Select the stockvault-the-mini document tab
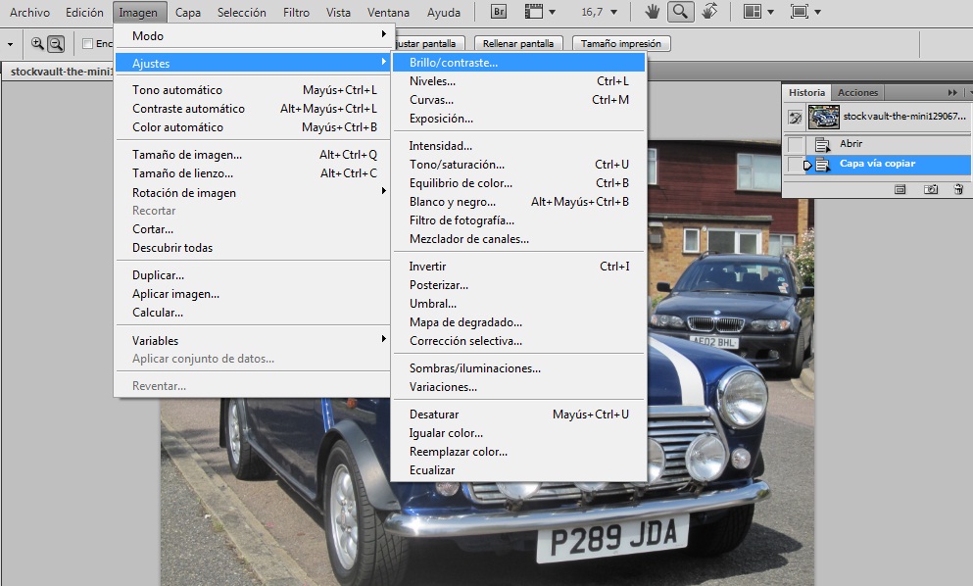Viewport: 973px width, 586px height. [58, 72]
